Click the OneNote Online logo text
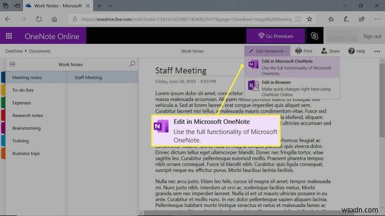Image resolution: width=385 pixels, height=216 pixels. click(52, 36)
